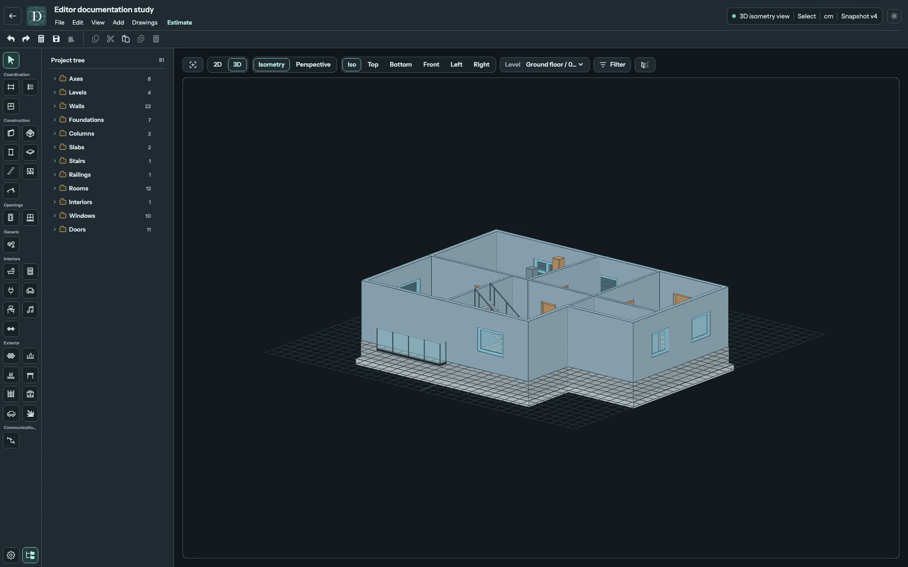Open the Add menu
Viewport: 908px width, 567px height.
pyautogui.click(x=118, y=23)
